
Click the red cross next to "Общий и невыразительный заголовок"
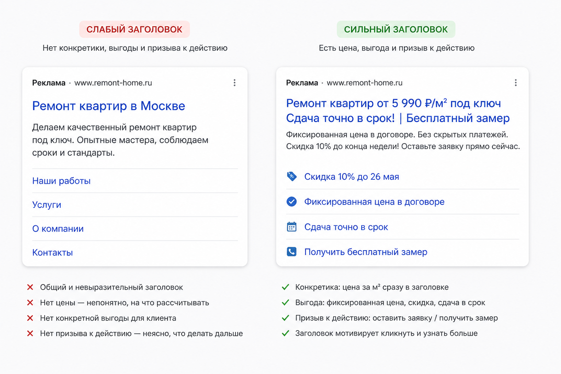coord(30,287)
